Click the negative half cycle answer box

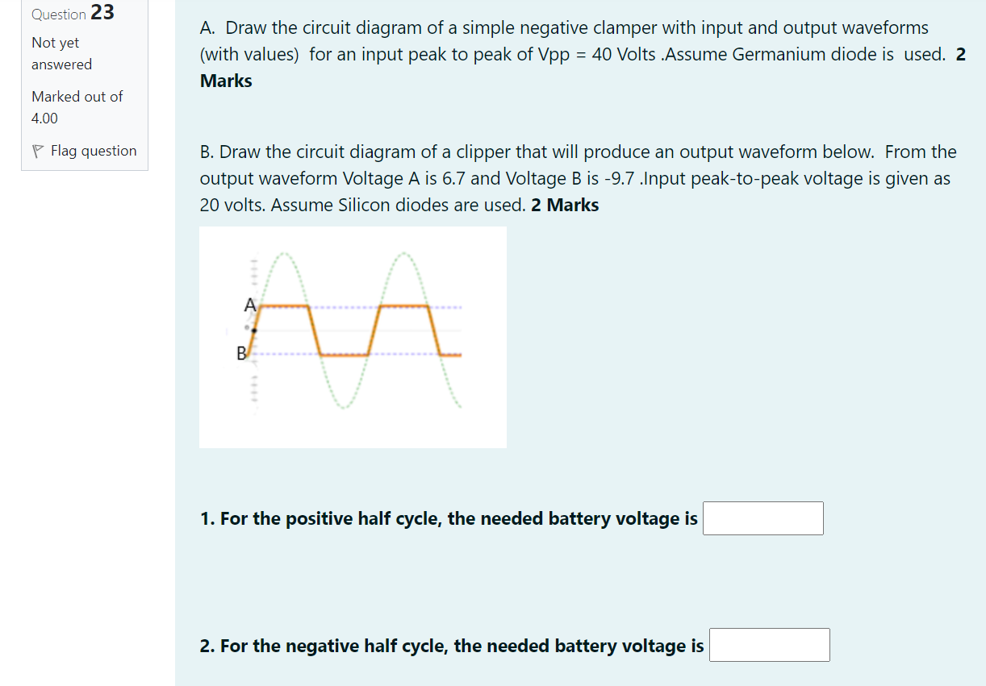click(x=769, y=644)
